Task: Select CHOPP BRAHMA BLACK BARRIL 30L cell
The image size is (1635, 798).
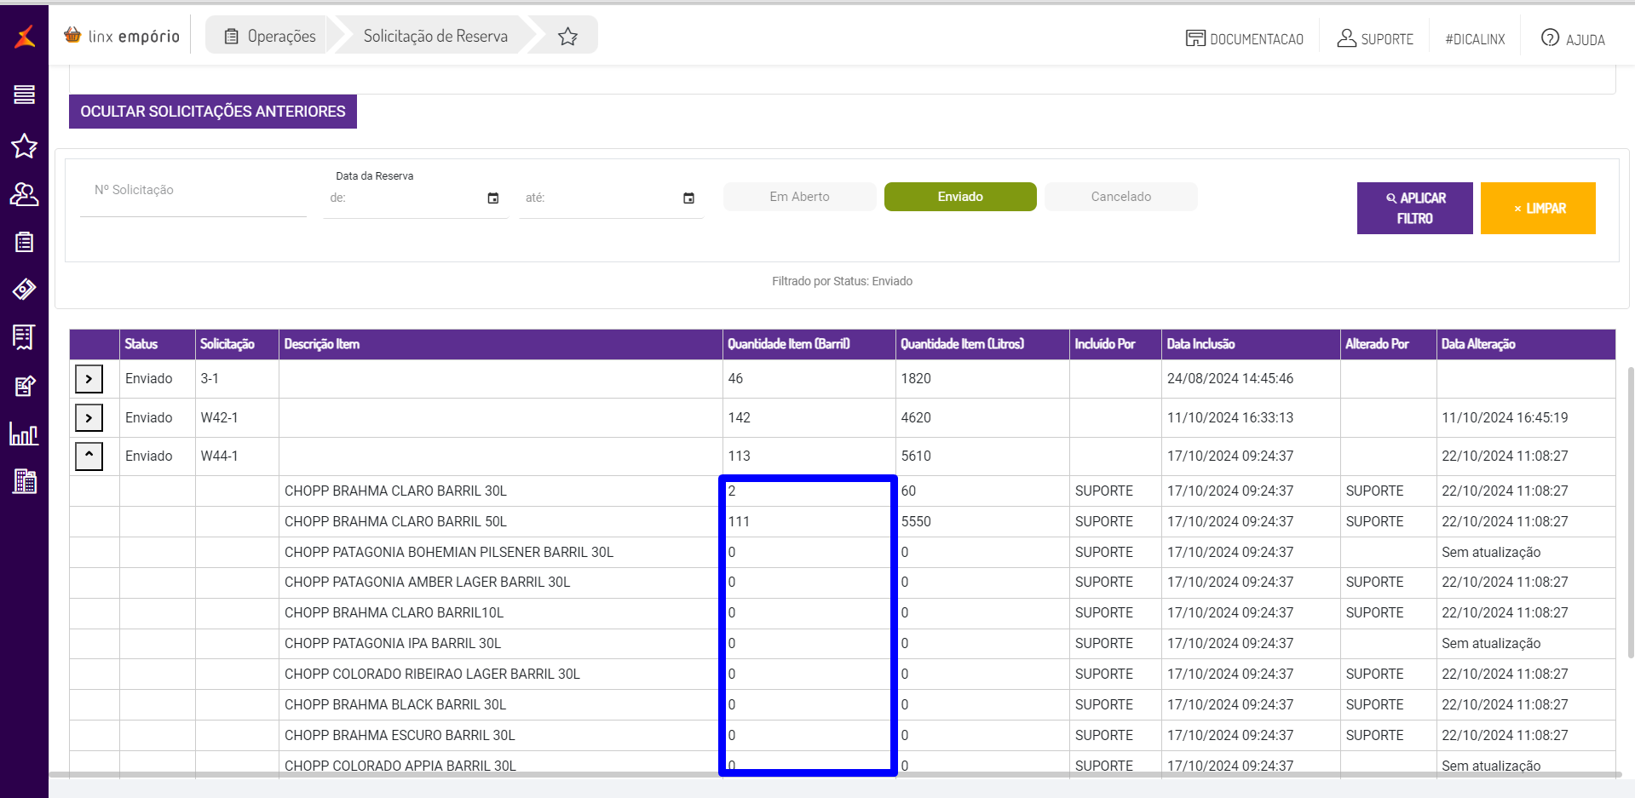Action: [x=501, y=705]
